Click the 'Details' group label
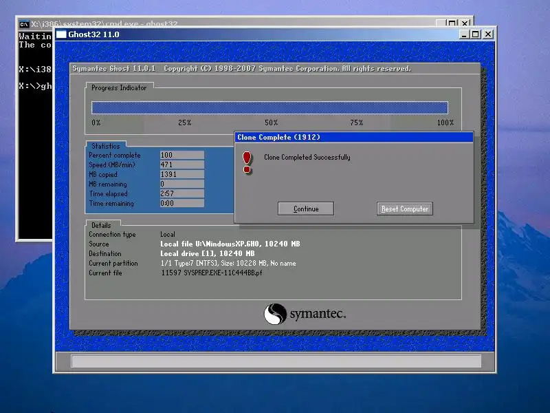Image resolution: width=550 pixels, height=413 pixels. click(x=101, y=226)
